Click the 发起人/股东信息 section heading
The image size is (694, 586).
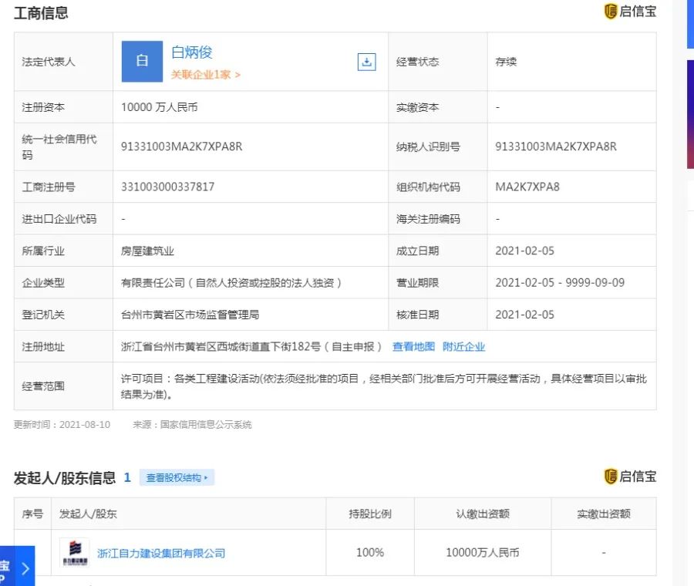(65, 478)
